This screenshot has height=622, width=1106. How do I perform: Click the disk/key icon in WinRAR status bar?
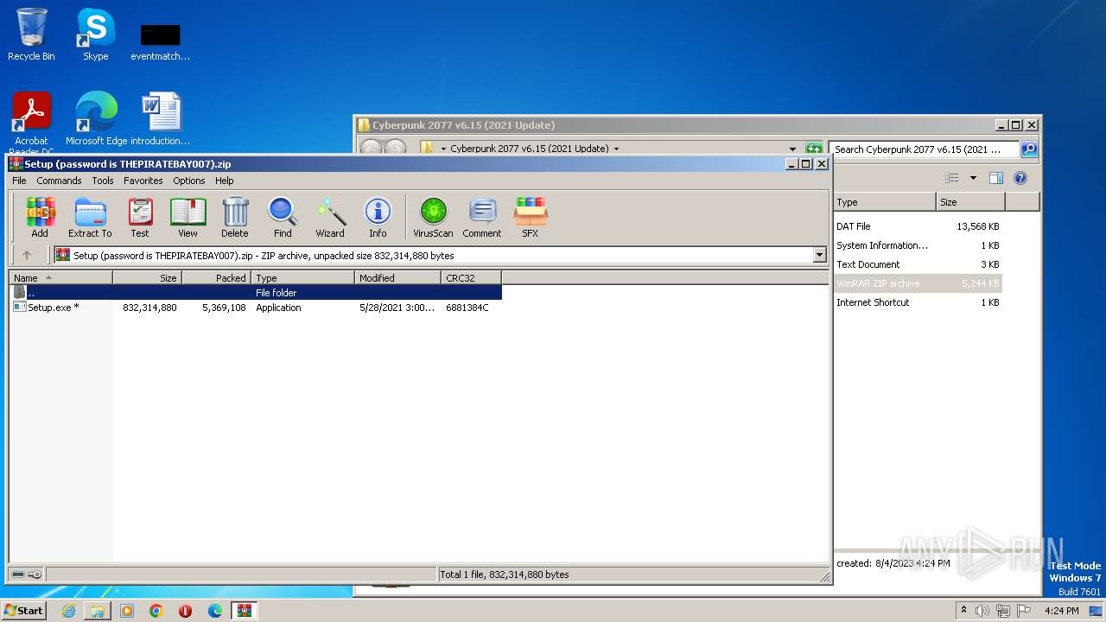coord(27,574)
